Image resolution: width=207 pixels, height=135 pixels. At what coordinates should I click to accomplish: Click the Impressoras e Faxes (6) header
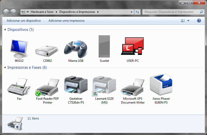pos(27,67)
